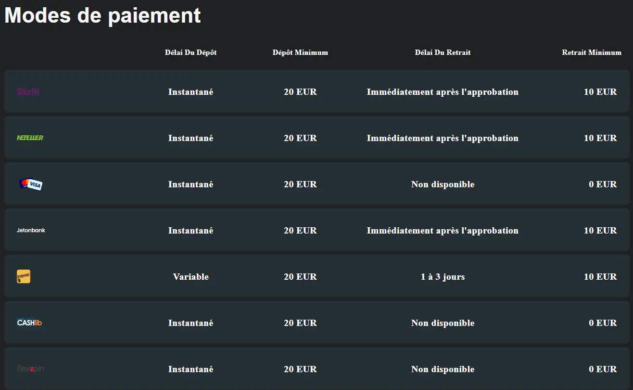Click Skrill's 10 EUR minimum withdrawal
This screenshot has height=390, width=633.
coord(600,92)
